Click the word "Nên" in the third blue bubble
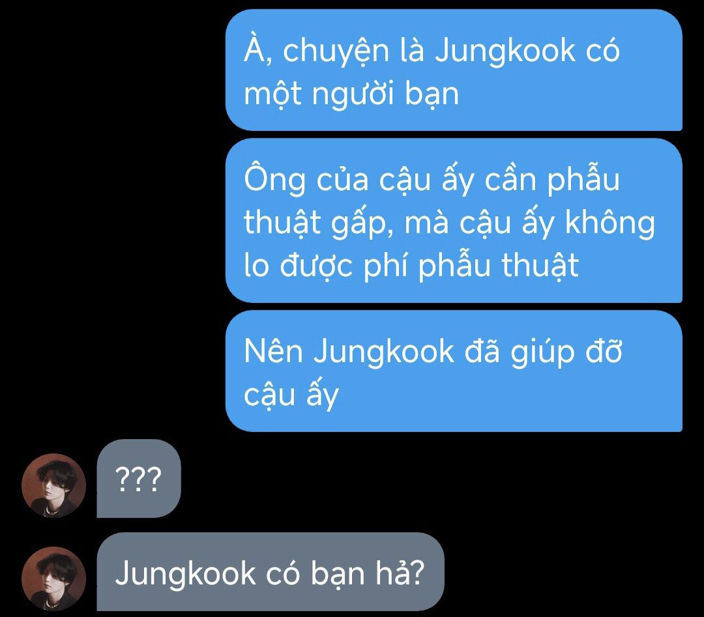 click(273, 352)
